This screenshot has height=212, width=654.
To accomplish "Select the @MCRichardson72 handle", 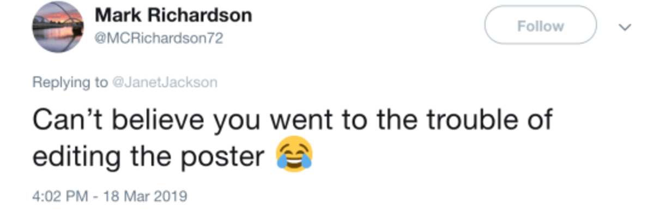I will click(x=159, y=39).
